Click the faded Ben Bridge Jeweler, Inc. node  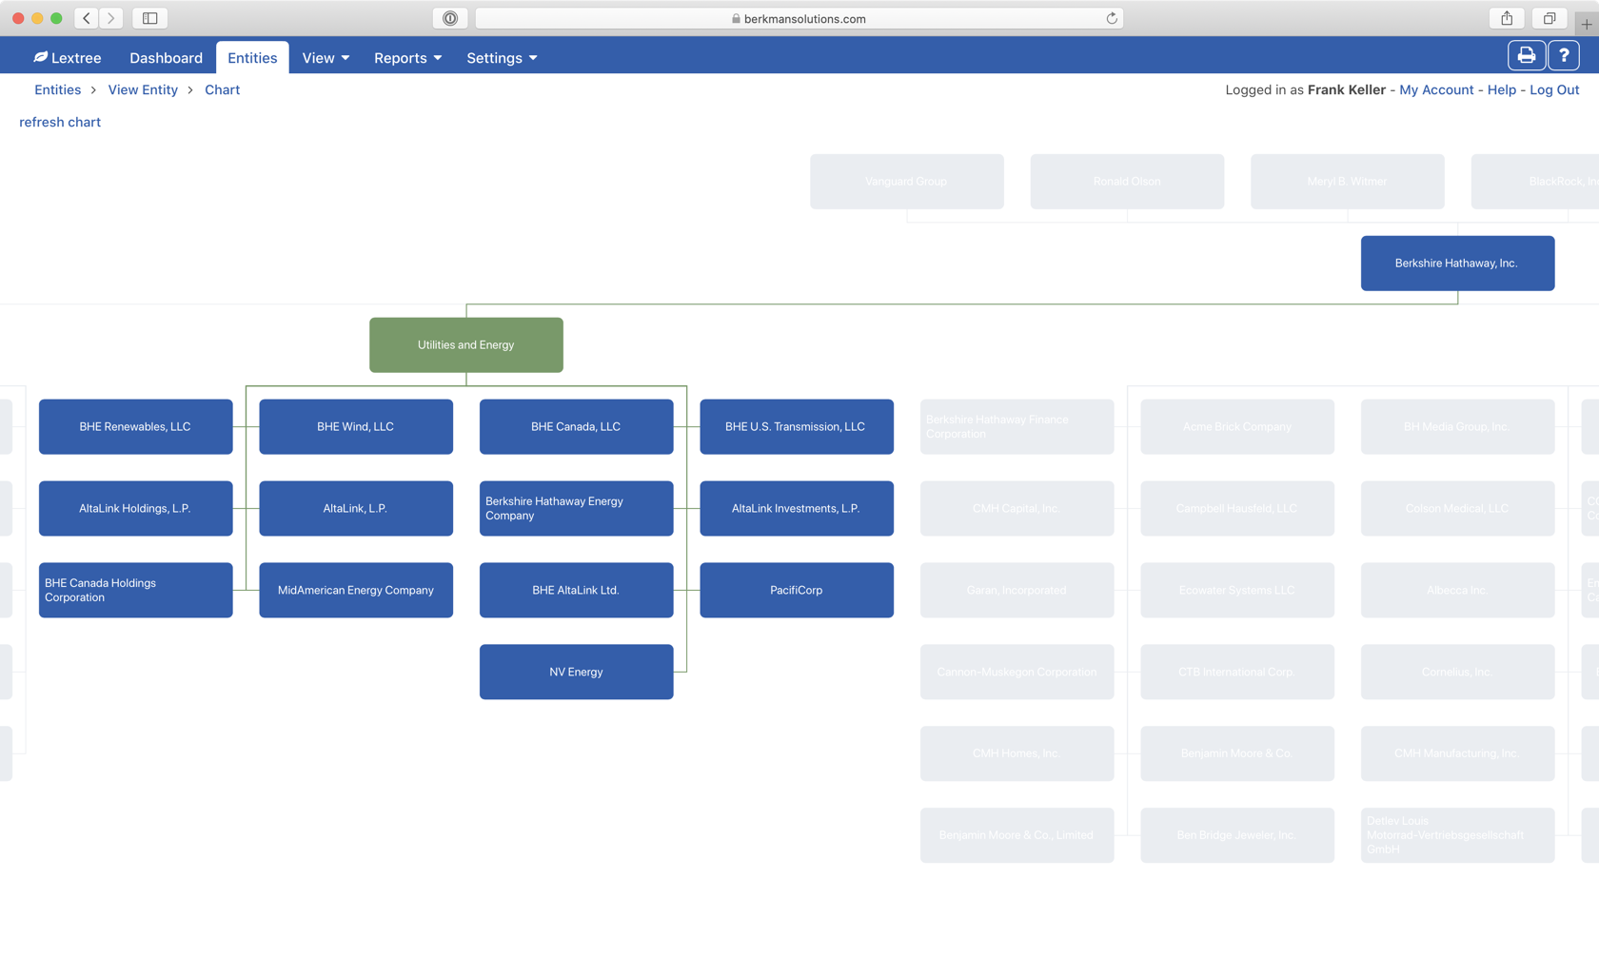tap(1237, 835)
